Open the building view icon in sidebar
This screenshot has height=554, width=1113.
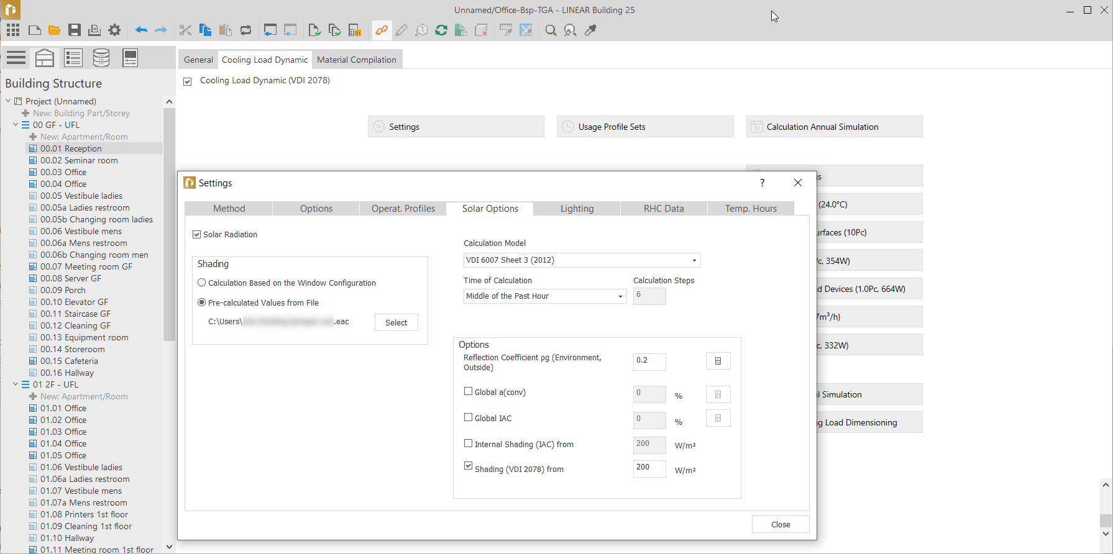[x=45, y=58]
